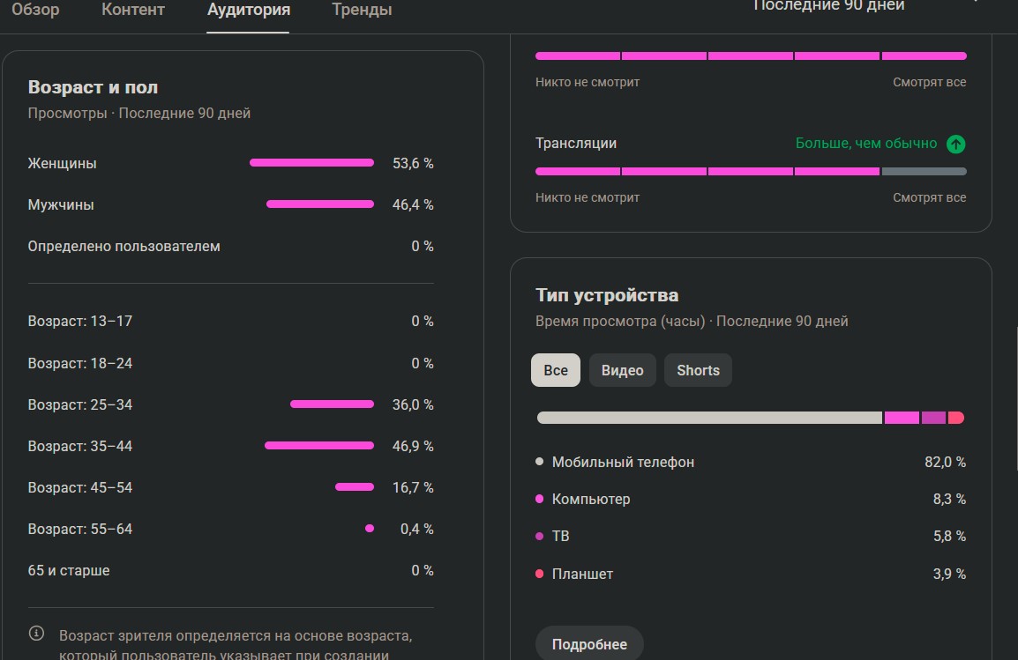Click the Женщины pink percentage bar
Viewport: 1018px width, 660px height.
tap(311, 163)
